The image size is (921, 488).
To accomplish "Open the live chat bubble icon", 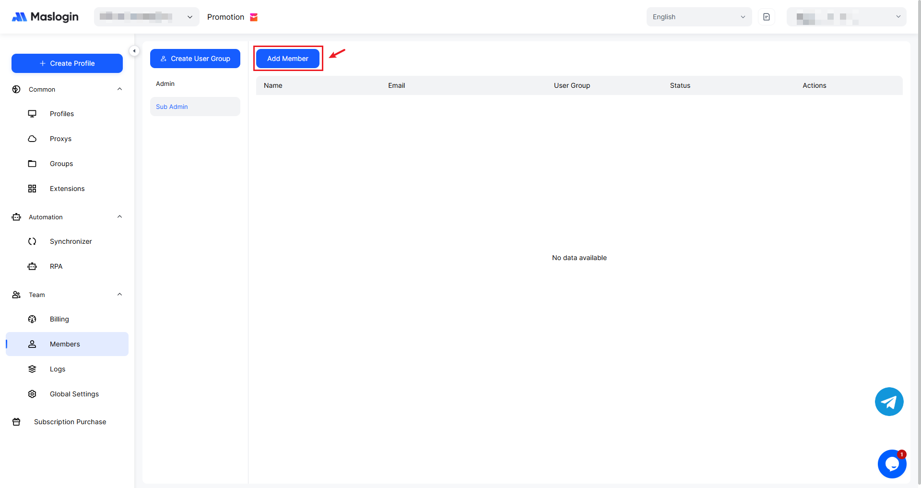I will (892, 464).
